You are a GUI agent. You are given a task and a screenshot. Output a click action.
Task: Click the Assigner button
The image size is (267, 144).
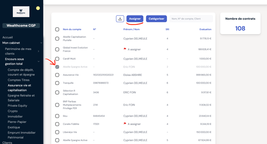(135, 19)
